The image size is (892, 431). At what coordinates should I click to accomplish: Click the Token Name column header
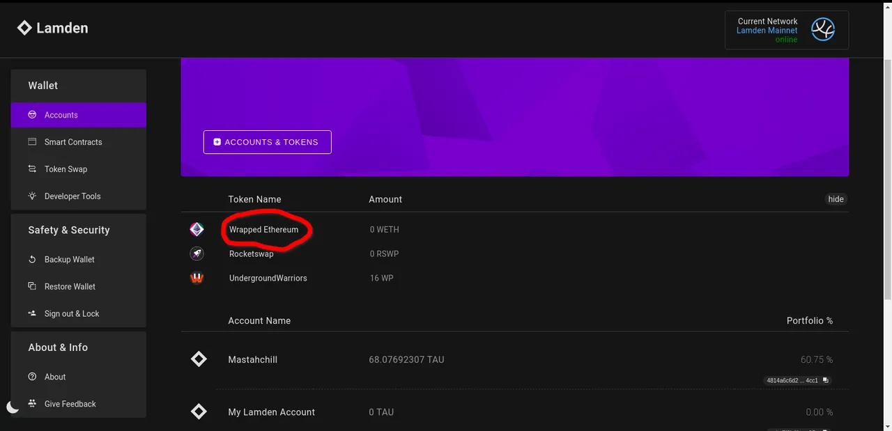(x=255, y=199)
